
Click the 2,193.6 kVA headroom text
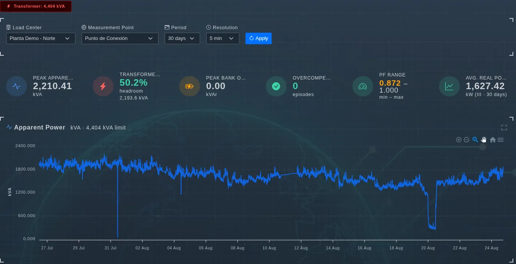134,98
